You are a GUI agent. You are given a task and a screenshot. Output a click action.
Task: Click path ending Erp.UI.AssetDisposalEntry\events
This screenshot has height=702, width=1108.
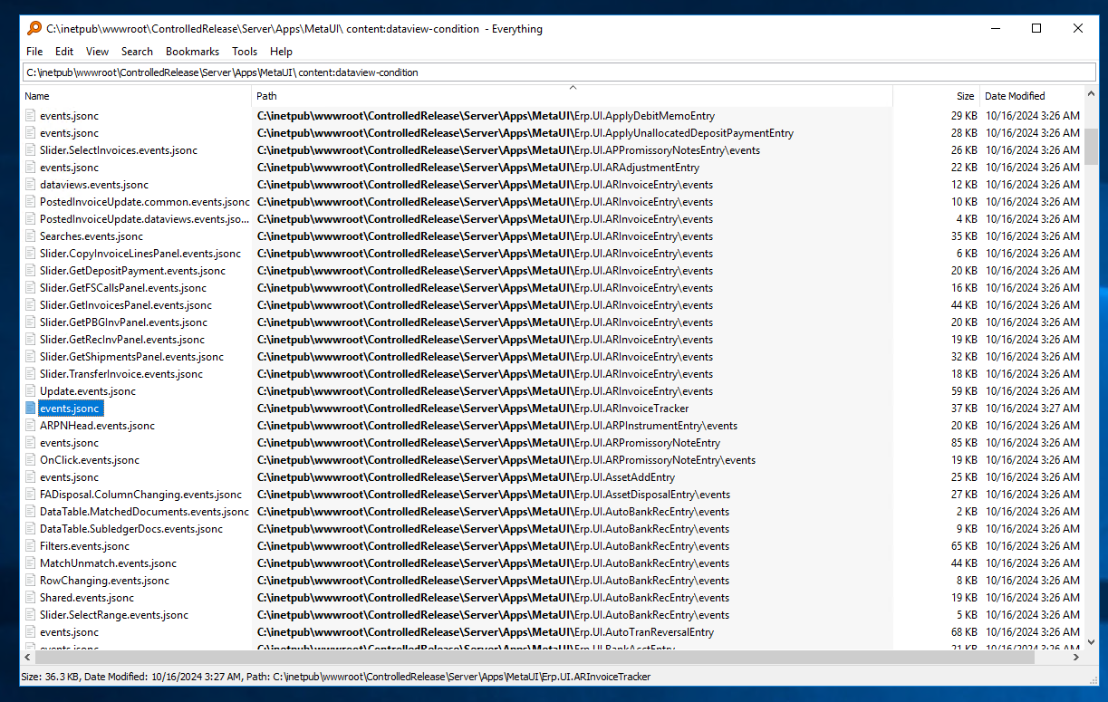coord(493,495)
